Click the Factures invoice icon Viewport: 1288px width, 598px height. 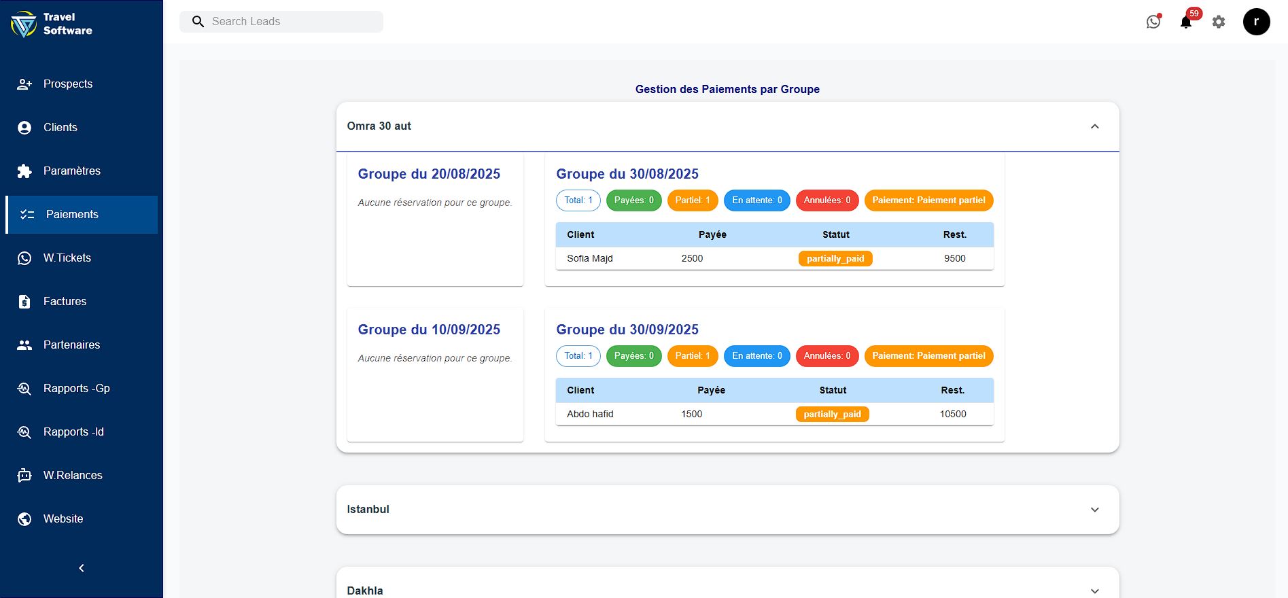pyautogui.click(x=24, y=302)
